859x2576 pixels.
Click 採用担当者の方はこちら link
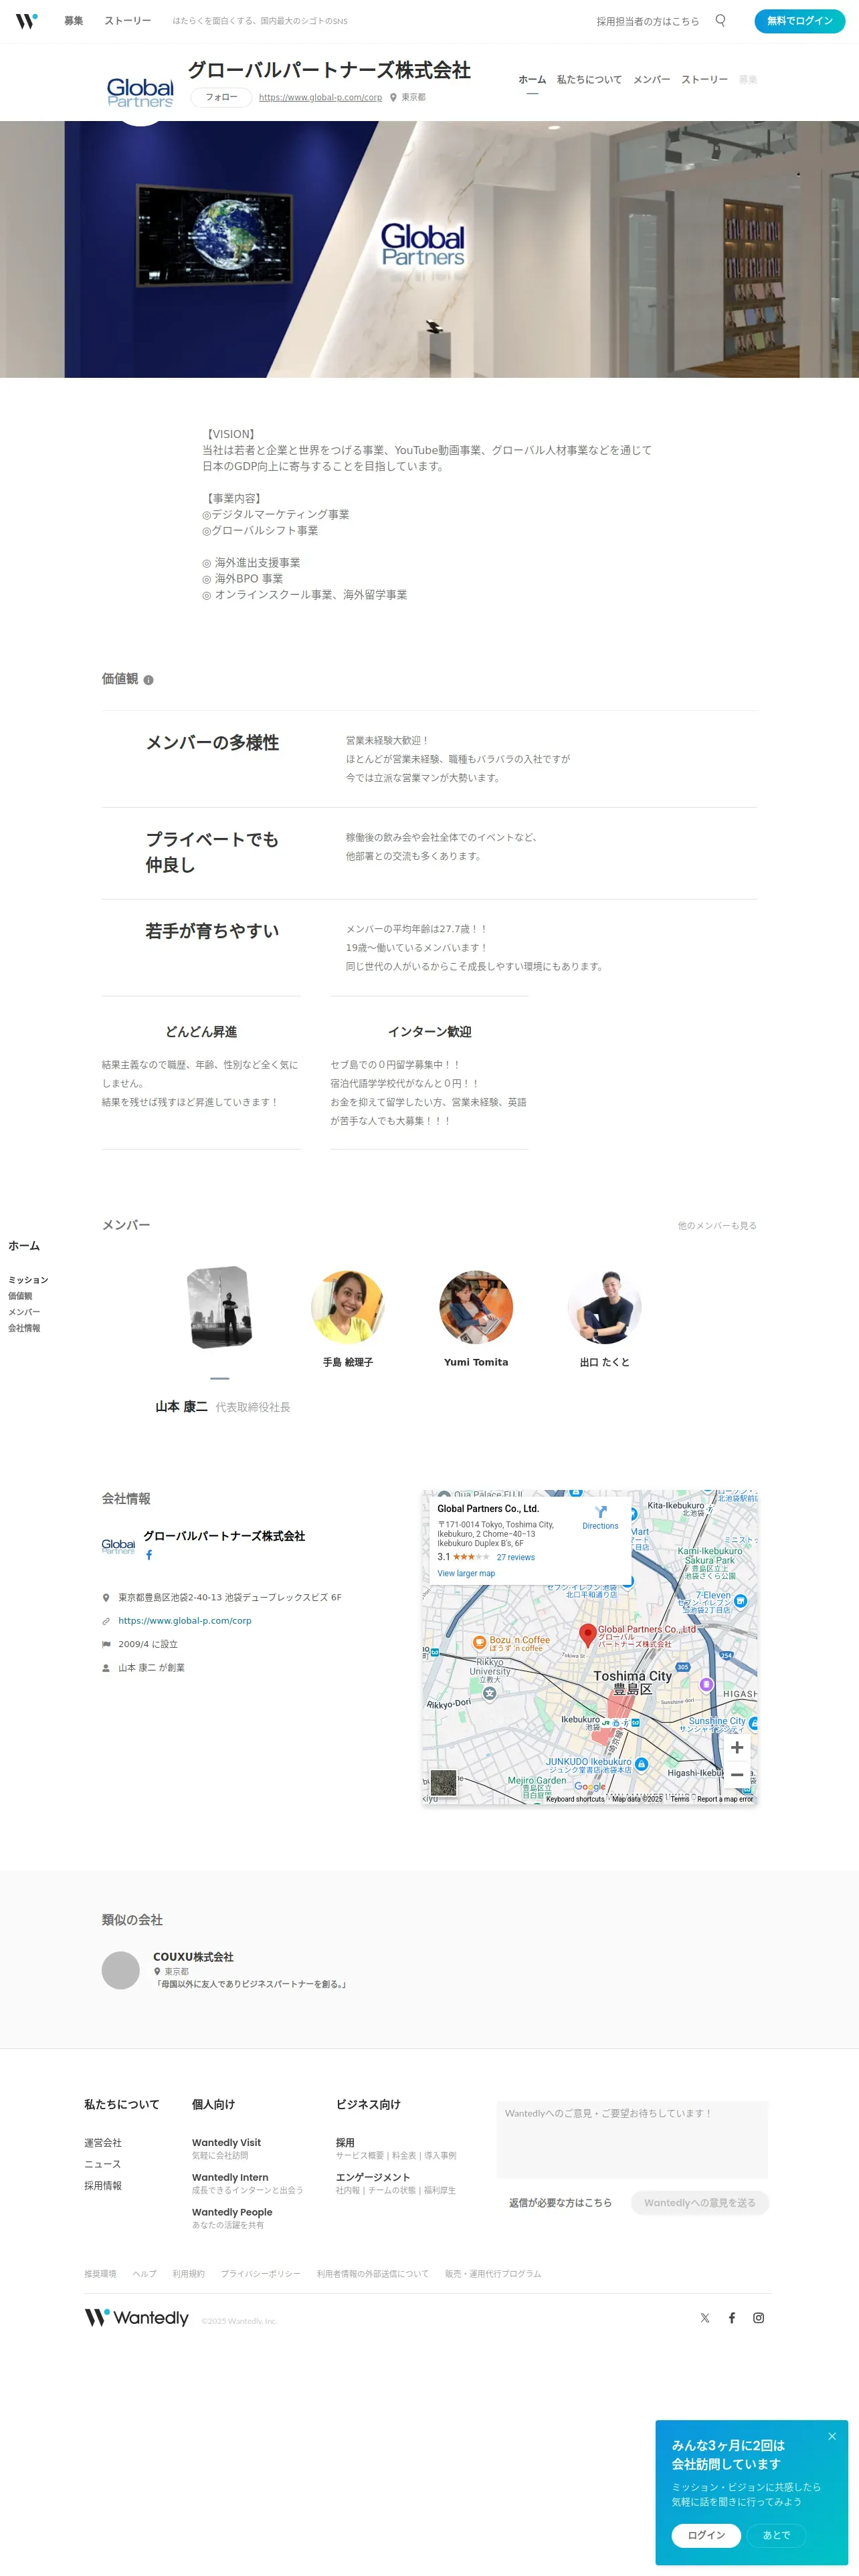(648, 21)
